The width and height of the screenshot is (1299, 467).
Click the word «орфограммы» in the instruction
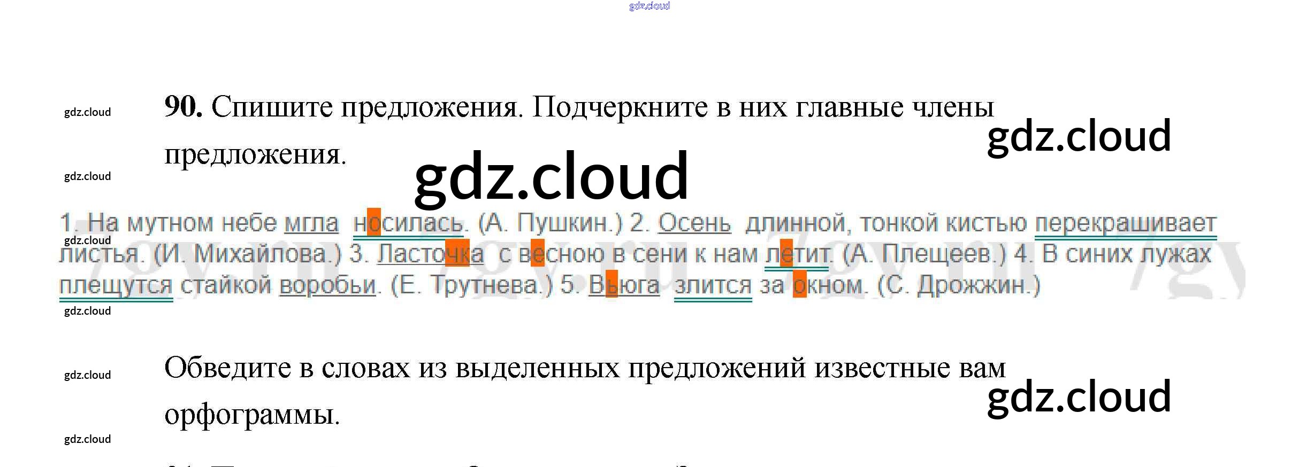pos(251,414)
